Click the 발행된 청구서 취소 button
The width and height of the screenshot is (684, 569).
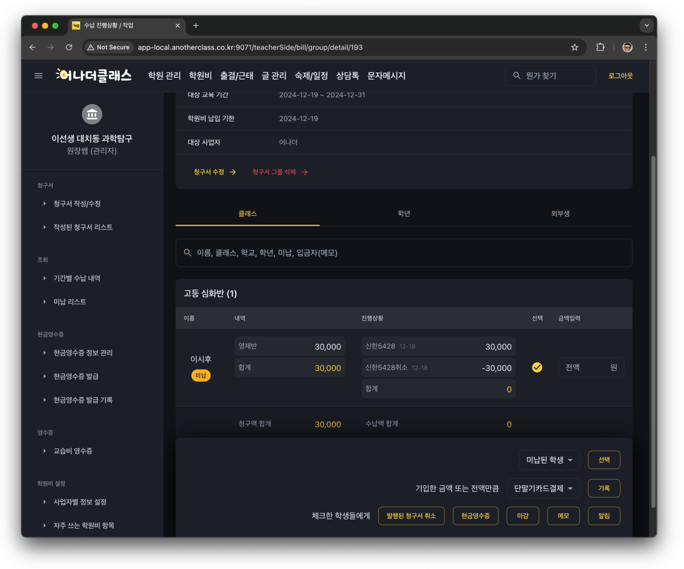click(411, 516)
